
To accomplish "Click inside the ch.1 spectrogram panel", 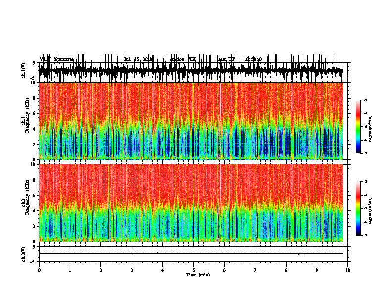I will click(x=191, y=121).
